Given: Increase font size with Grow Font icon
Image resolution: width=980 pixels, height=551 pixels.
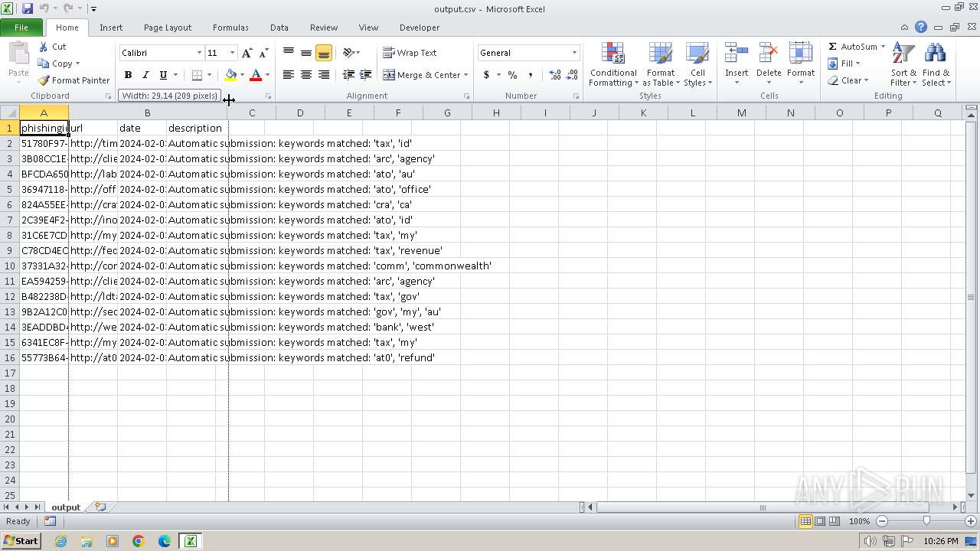Looking at the screenshot, I should (x=247, y=53).
